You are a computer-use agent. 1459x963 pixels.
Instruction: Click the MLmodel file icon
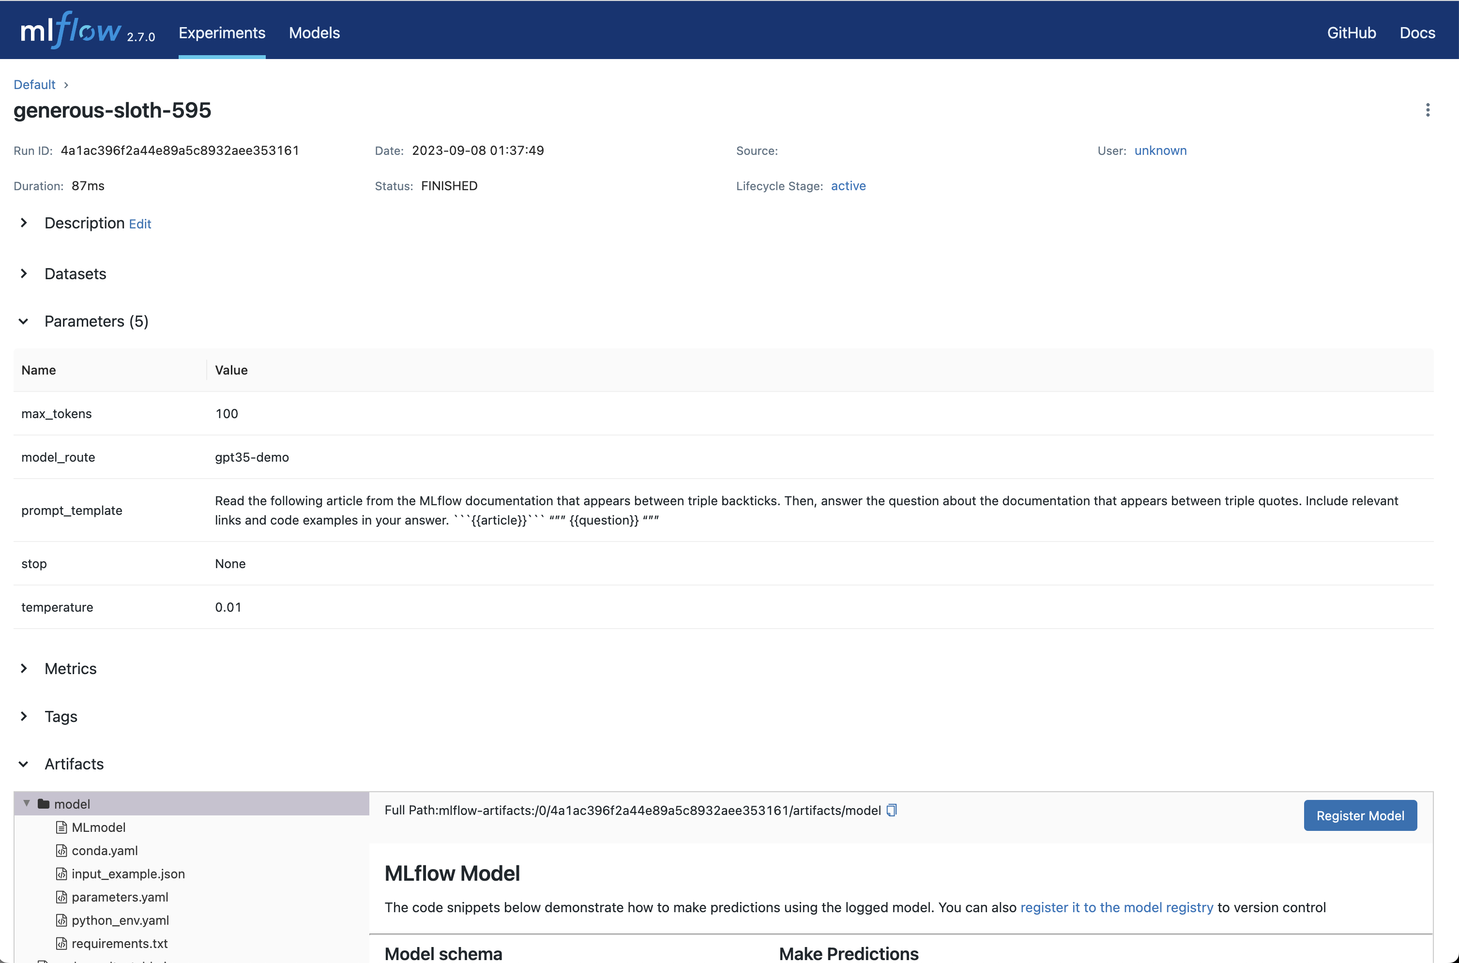pos(61,828)
